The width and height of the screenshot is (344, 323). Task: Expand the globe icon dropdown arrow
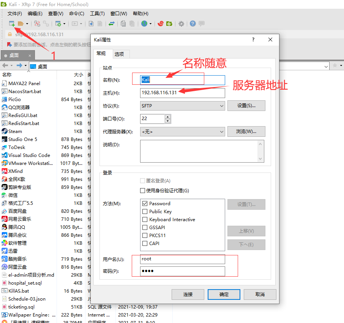[150, 24]
